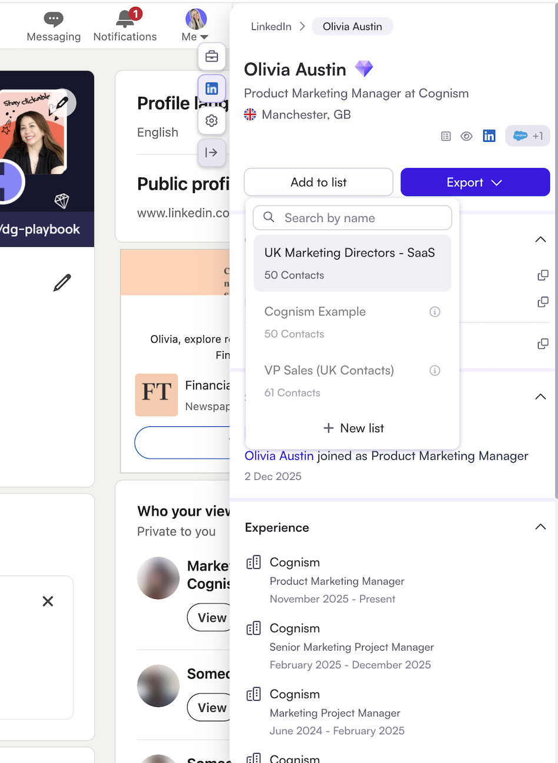
Task: Reveal contact details via the eye icon
Action: point(466,136)
